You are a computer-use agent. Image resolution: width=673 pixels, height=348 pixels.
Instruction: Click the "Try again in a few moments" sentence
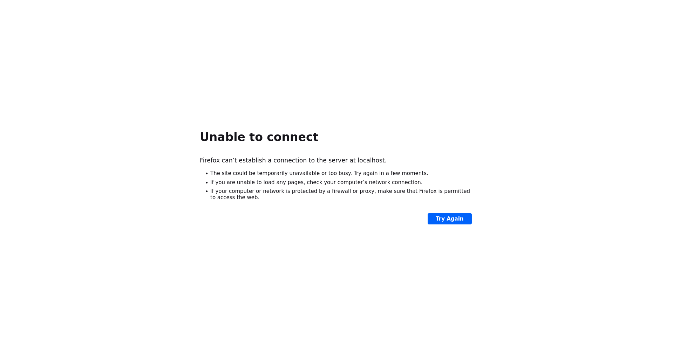[x=391, y=173]
